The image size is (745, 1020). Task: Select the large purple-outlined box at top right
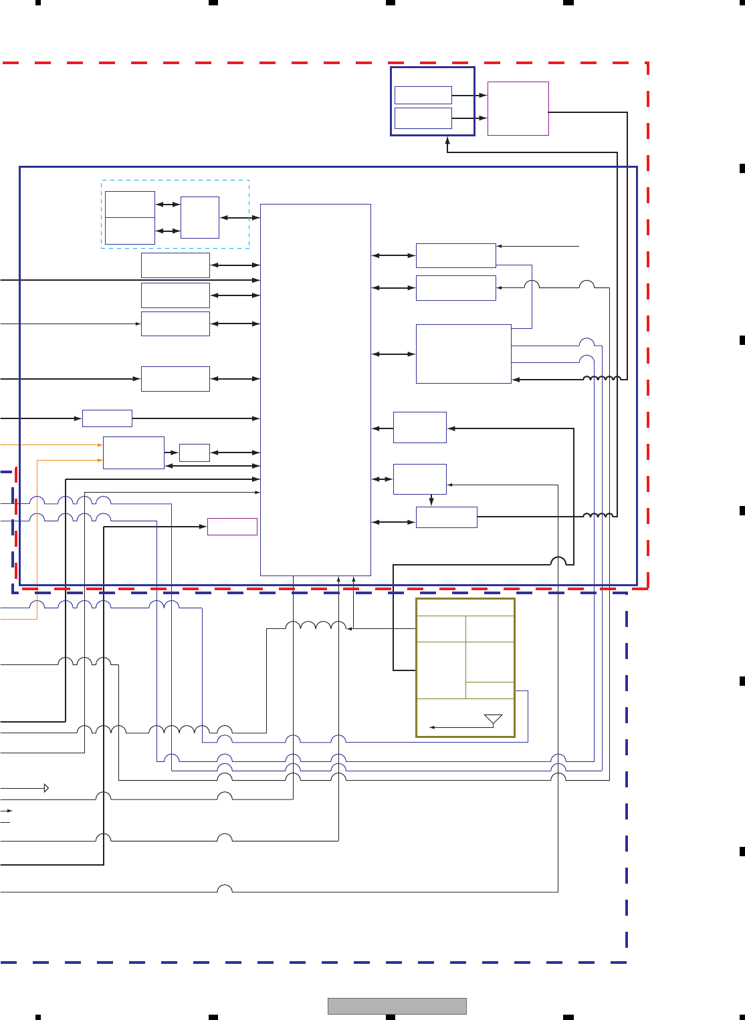coord(518,108)
